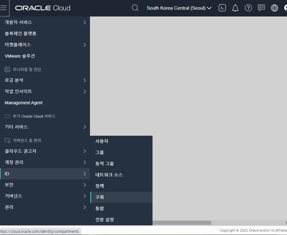
Task: Click 거버넌스 및 관리 section heading text
Action: pyautogui.click(x=27, y=140)
